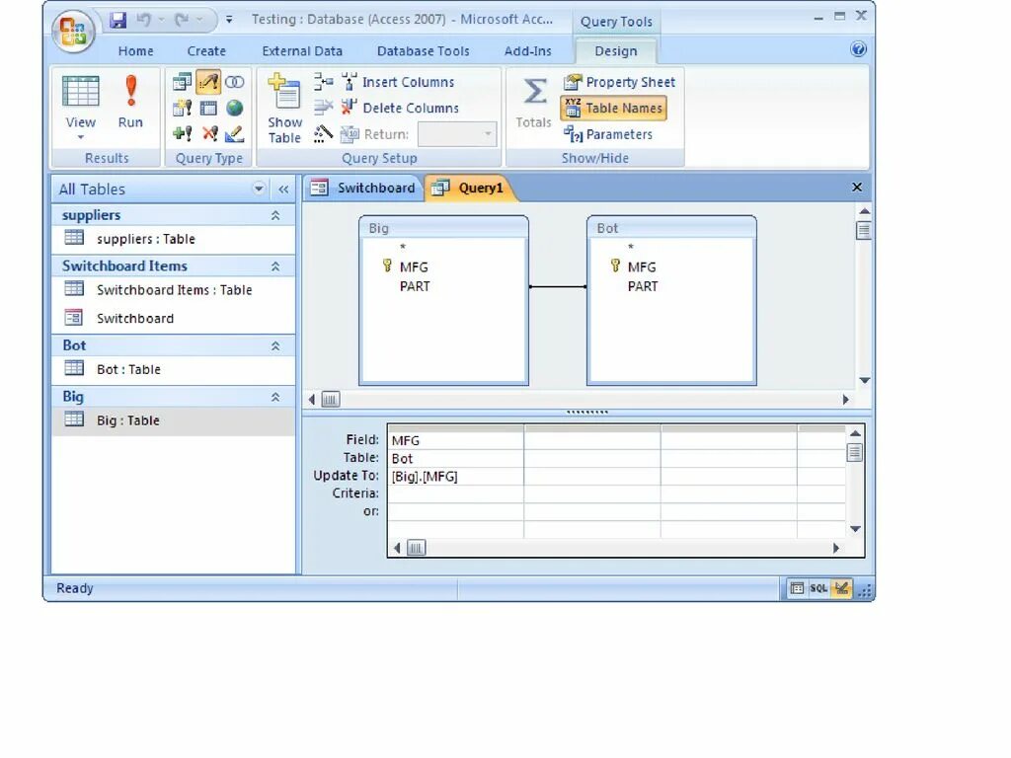This screenshot has height=758, width=1011.
Task: Run the query with the Run button
Action: [130, 102]
